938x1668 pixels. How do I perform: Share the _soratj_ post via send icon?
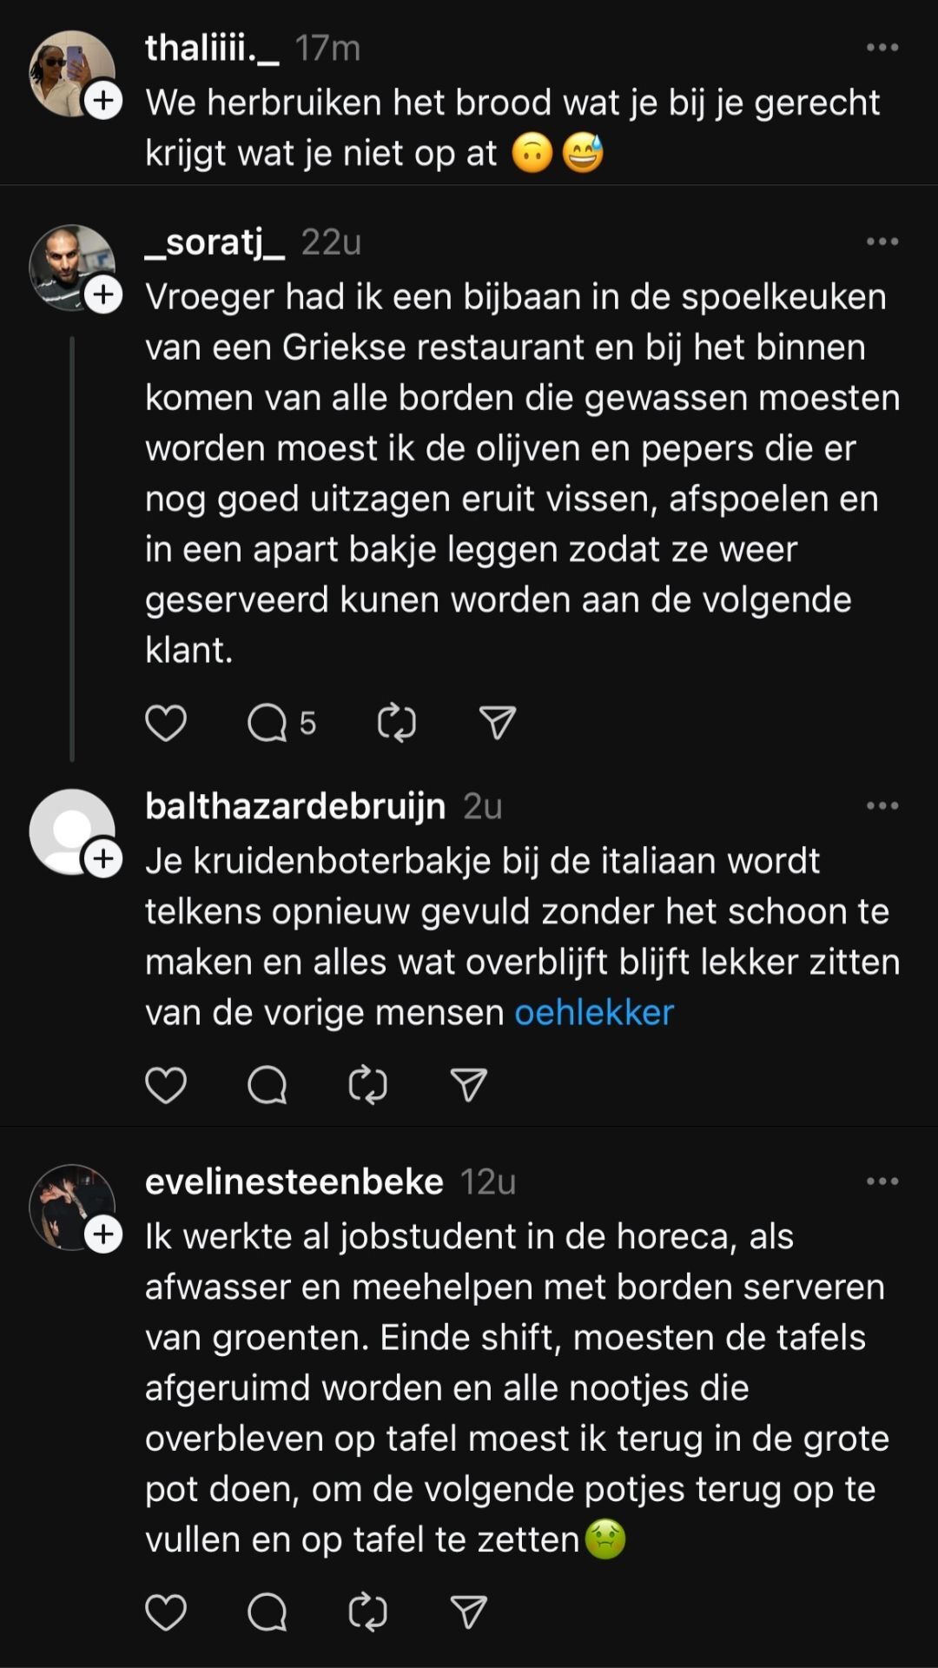498,723
